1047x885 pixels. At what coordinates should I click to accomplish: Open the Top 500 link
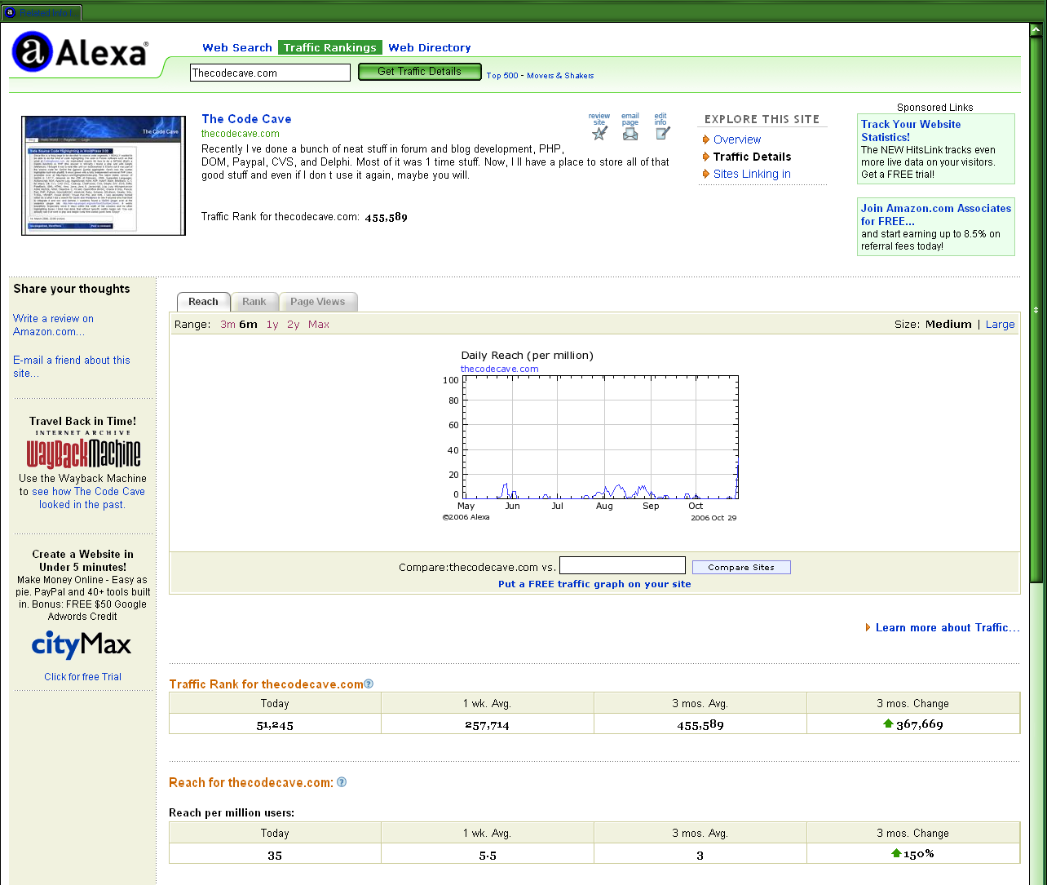(x=502, y=76)
